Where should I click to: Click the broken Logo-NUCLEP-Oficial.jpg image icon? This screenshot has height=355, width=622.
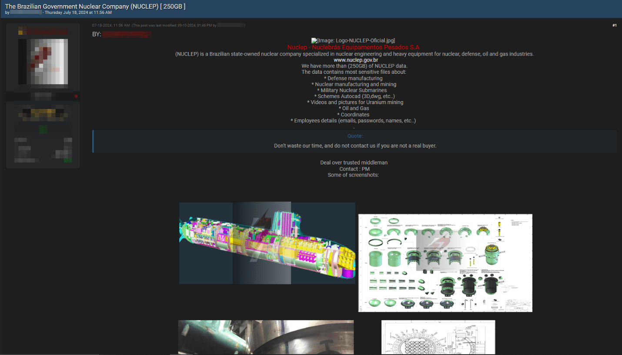click(x=314, y=40)
